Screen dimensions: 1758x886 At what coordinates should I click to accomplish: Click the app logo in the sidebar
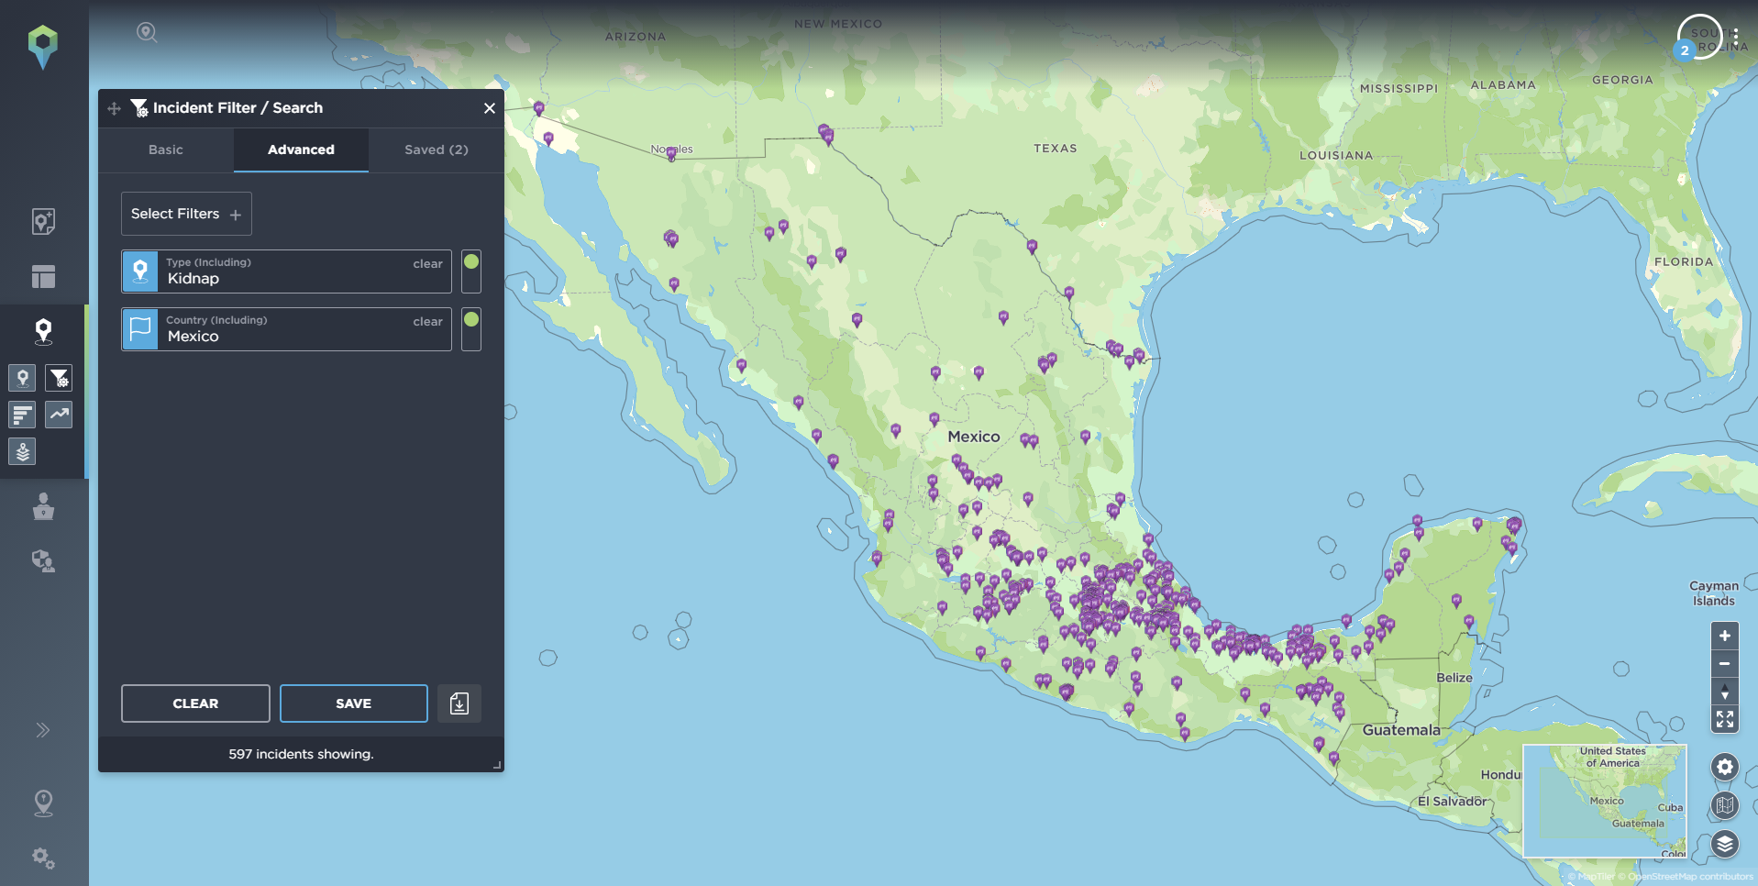(x=43, y=47)
